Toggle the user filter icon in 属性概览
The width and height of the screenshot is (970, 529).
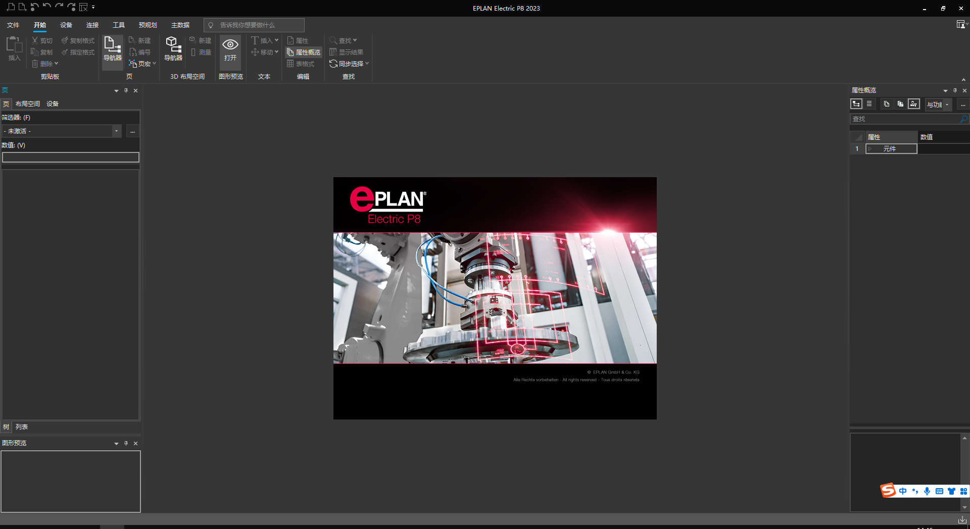pos(914,104)
